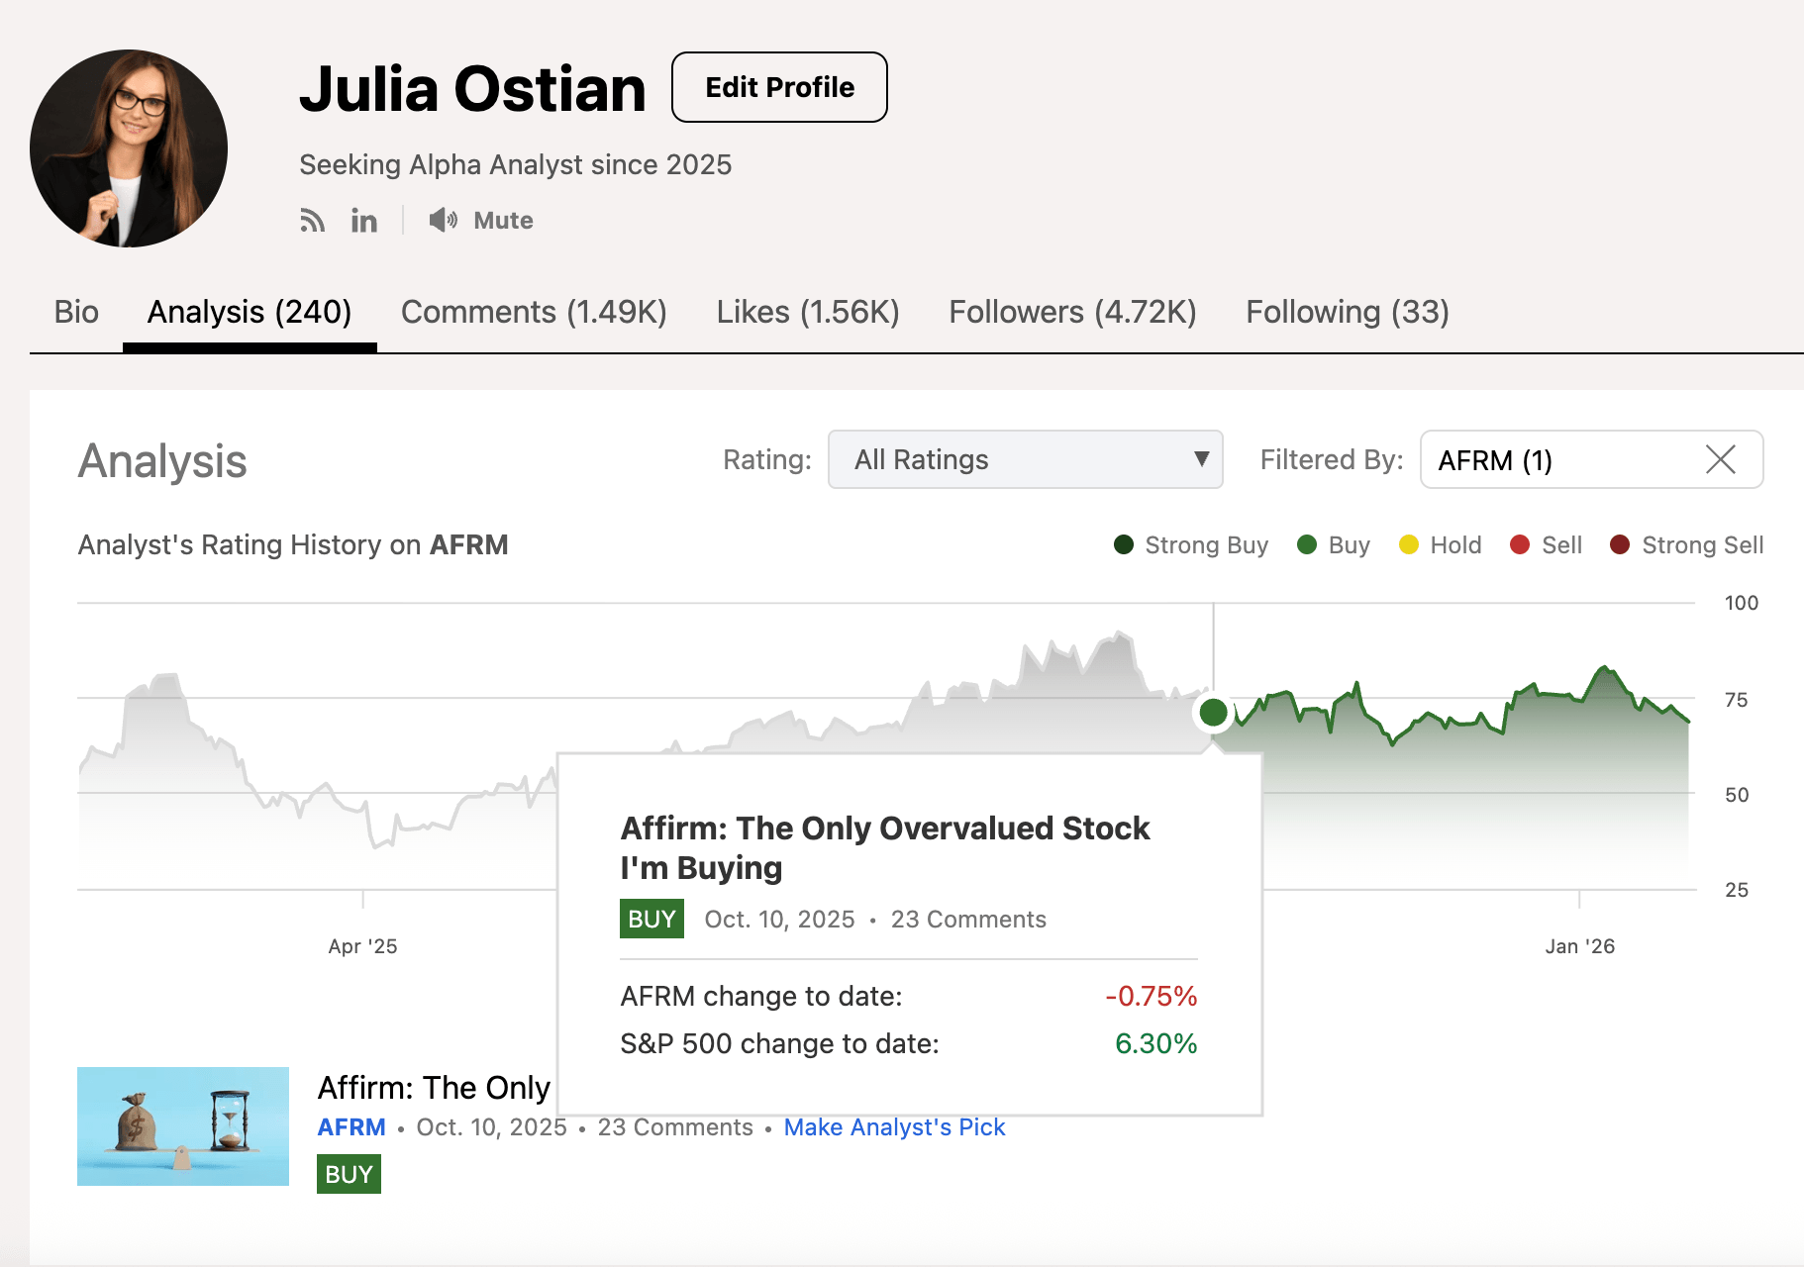Image resolution: width=1804 pixels, height=1267 pixels.
Task: Open the All Ratings dropdown
Action: (x=1024, y=459)
